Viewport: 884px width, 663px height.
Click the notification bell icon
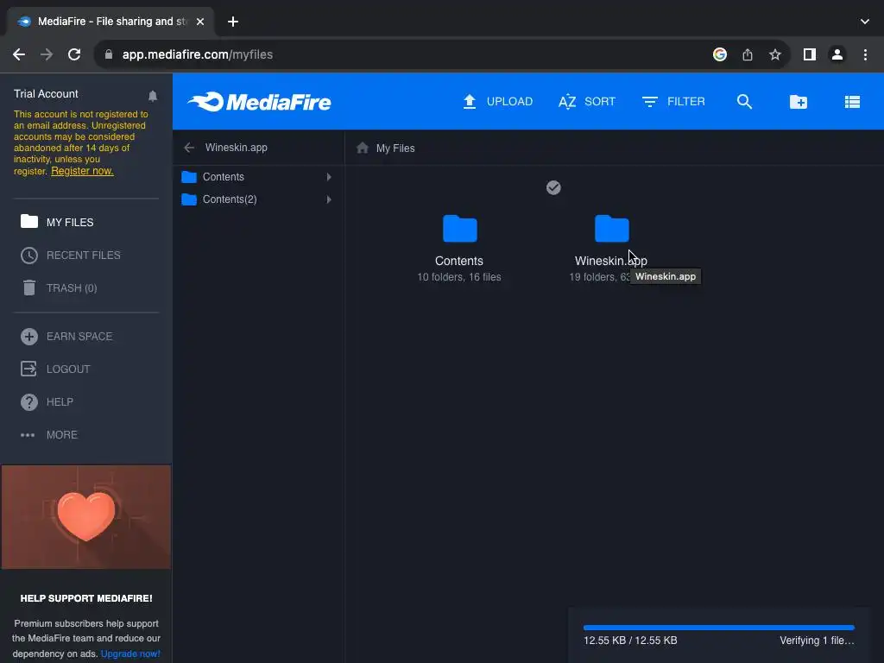coord(152,96)
